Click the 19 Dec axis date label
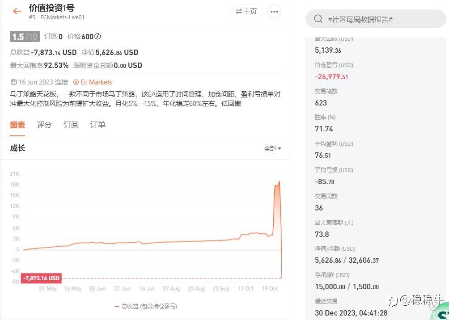 pos(270,289)
